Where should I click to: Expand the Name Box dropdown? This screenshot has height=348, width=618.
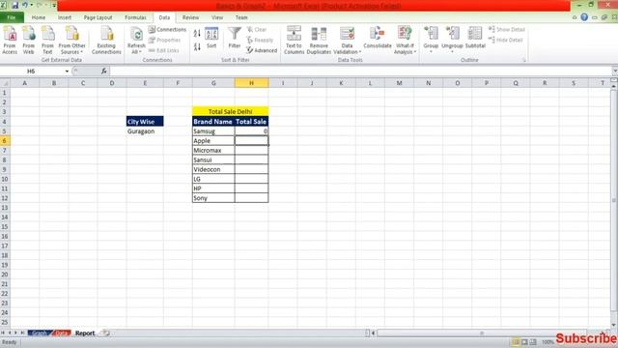[67, 72]
